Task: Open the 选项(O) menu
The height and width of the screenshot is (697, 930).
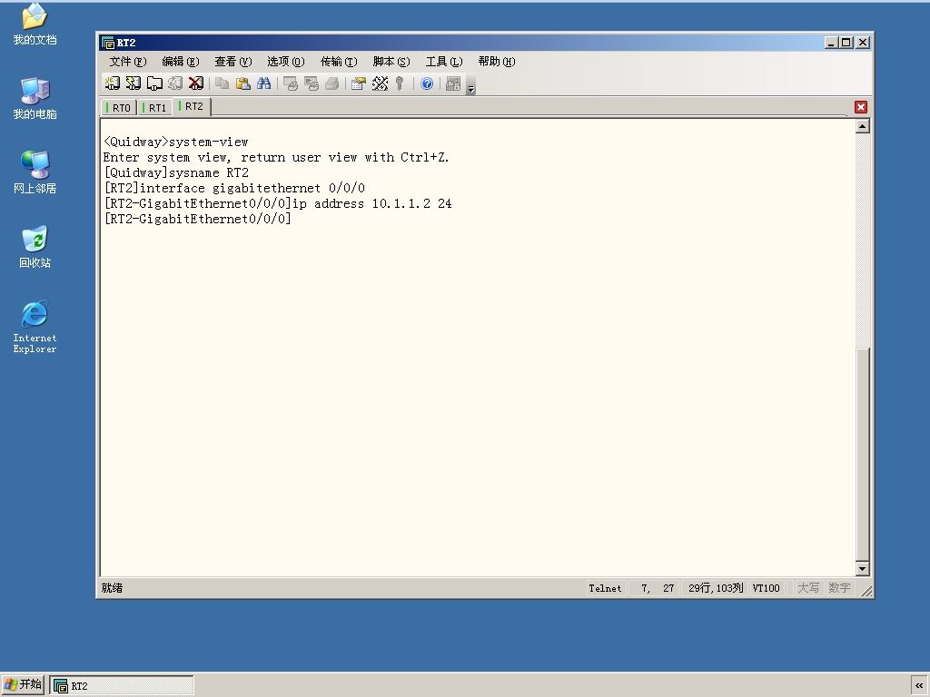Action: tap(285, 62)
